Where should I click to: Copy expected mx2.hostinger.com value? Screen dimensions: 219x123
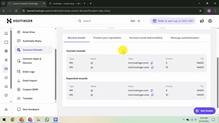(x=152, y=95)
